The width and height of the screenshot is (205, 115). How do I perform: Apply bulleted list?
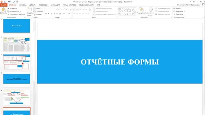(x=75, y=10)
